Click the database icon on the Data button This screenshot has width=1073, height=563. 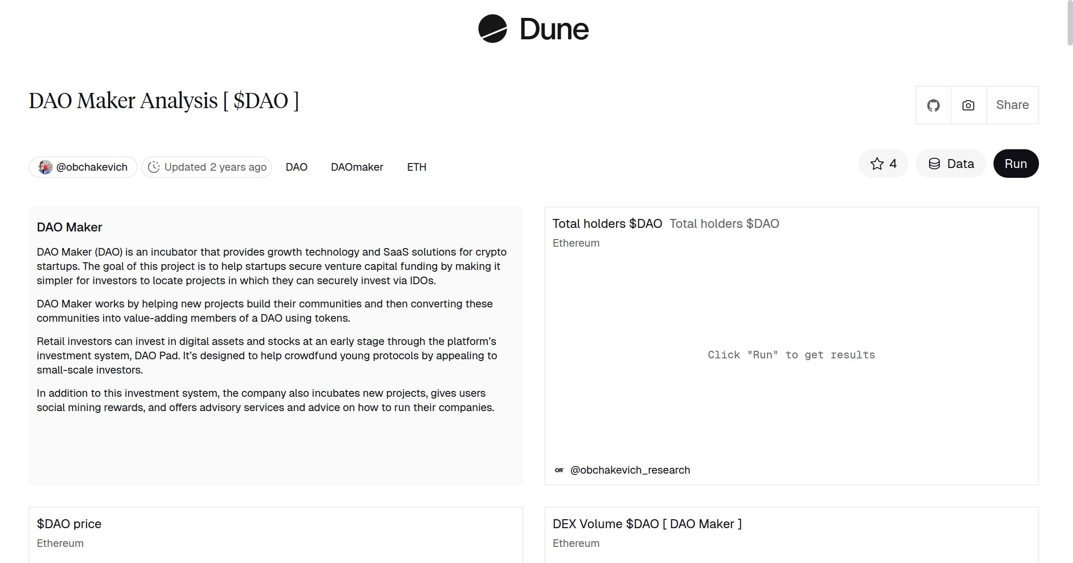(934, 164)
